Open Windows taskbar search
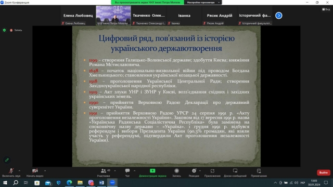The height and width of the screenshot is (187, 333). (16, 182)
